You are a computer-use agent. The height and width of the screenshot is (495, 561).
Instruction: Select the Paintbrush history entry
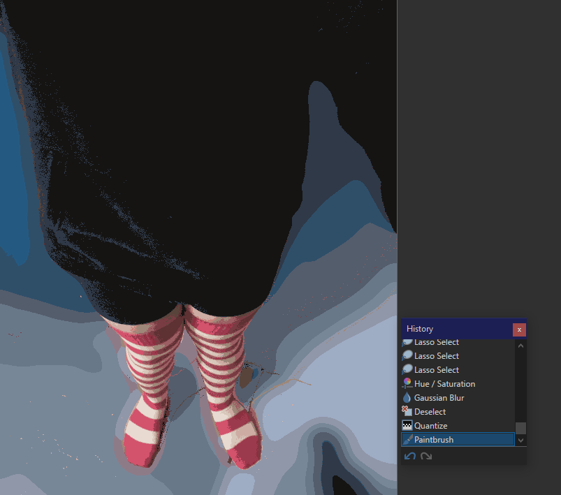click(458, 440)
